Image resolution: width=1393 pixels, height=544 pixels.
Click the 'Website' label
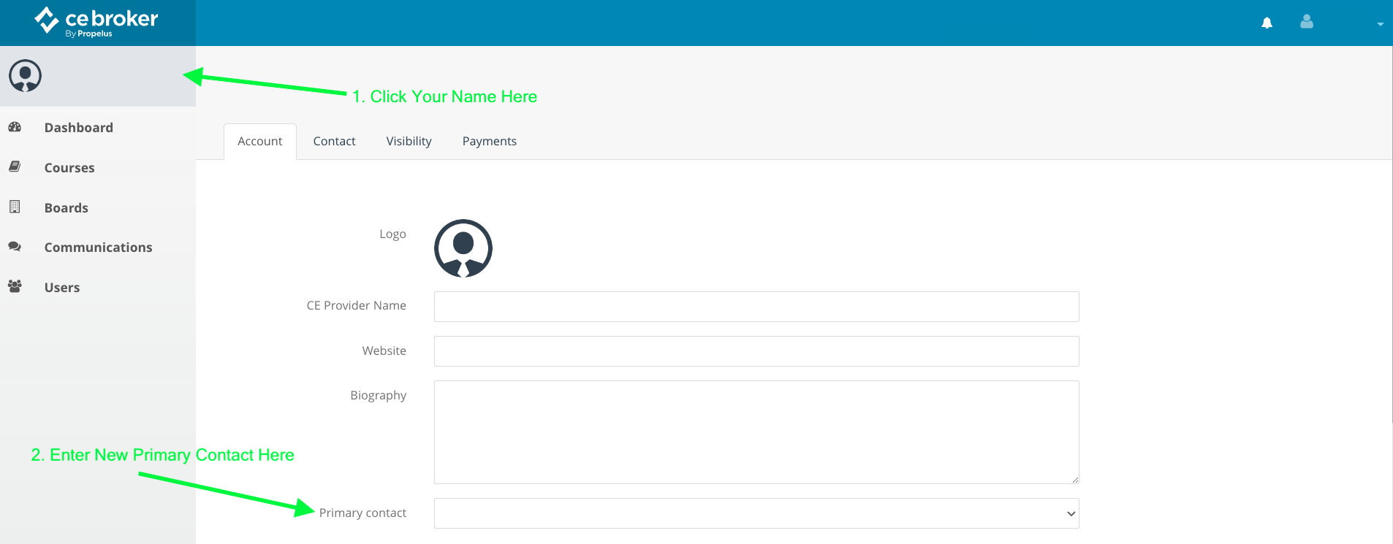pyautogui.click(x=384, y=351)
